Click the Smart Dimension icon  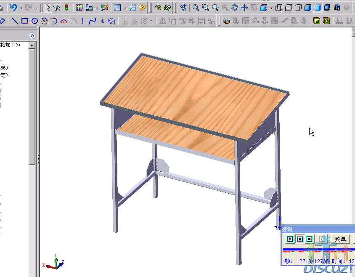coord(2,21)
